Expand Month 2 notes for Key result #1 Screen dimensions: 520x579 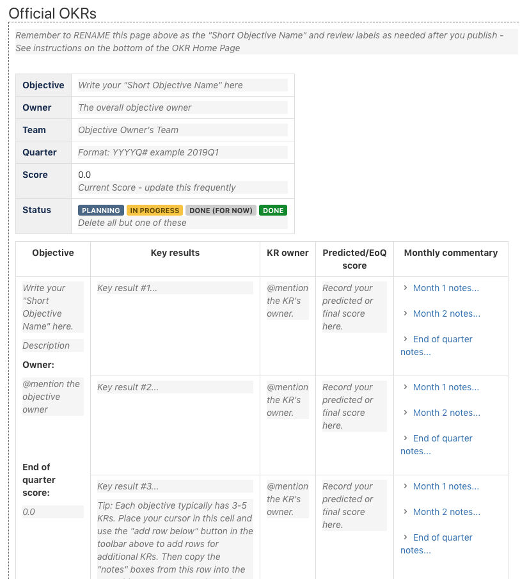pos(446,313)
